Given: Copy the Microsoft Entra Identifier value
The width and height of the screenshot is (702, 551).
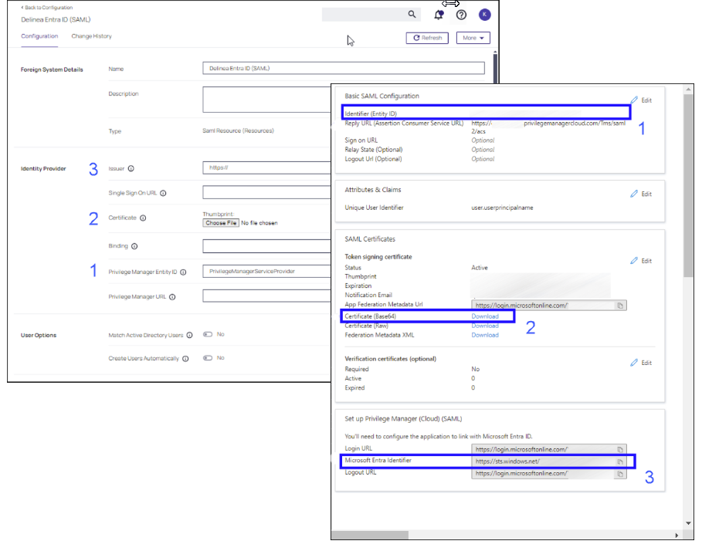Looking at the screenshot, I should click(x=619, y=462).
